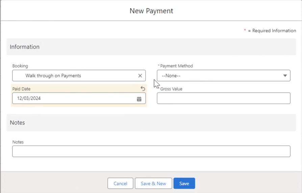Screen dimensions: 302x193
Task: Click the Paid Date text 12/03/2024
Action: pos(29,98)
